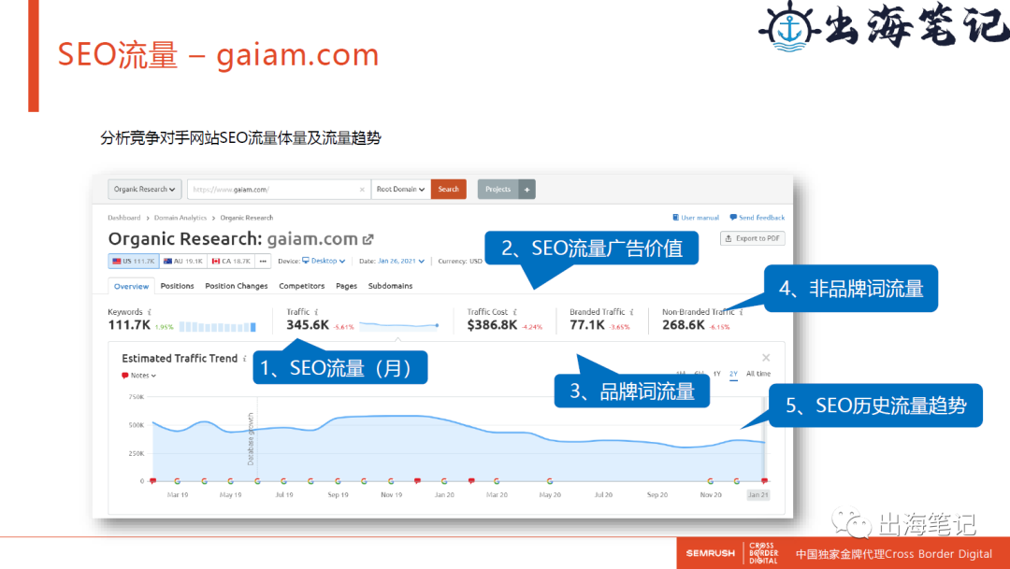Switch to the Positions tab
This screenshot has width=1010, height=569.
(177, 286)
